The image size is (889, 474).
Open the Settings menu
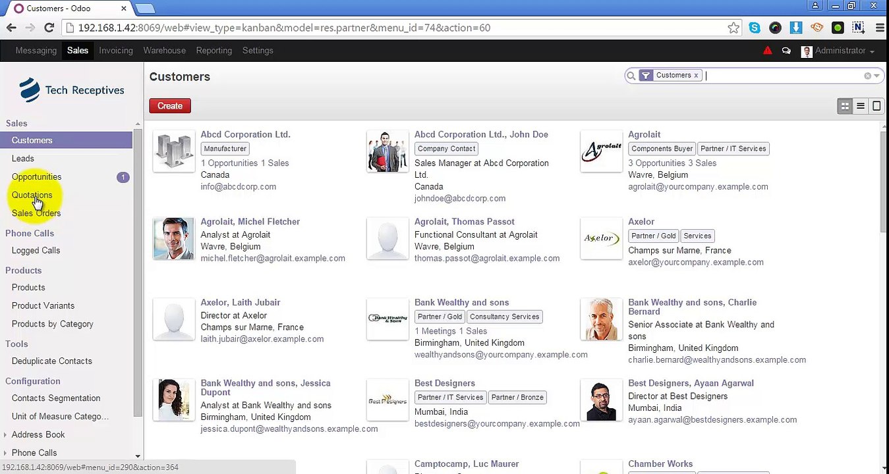(x=258, y=51)
